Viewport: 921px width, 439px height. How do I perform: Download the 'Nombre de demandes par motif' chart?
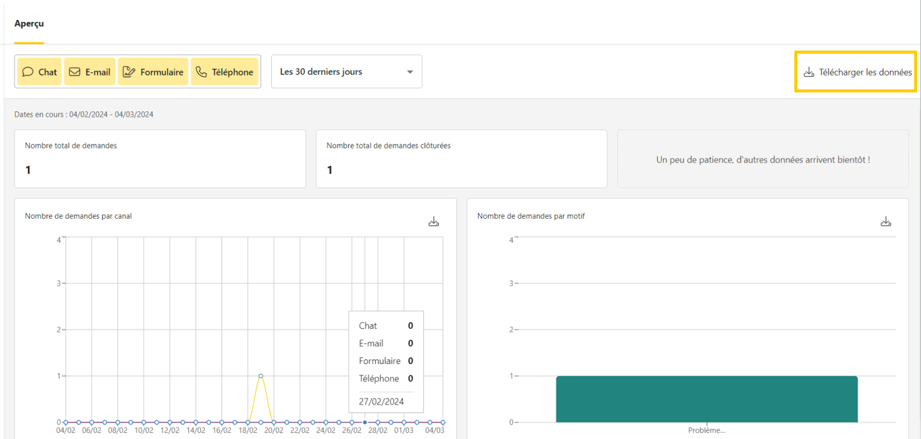(886, 221)
